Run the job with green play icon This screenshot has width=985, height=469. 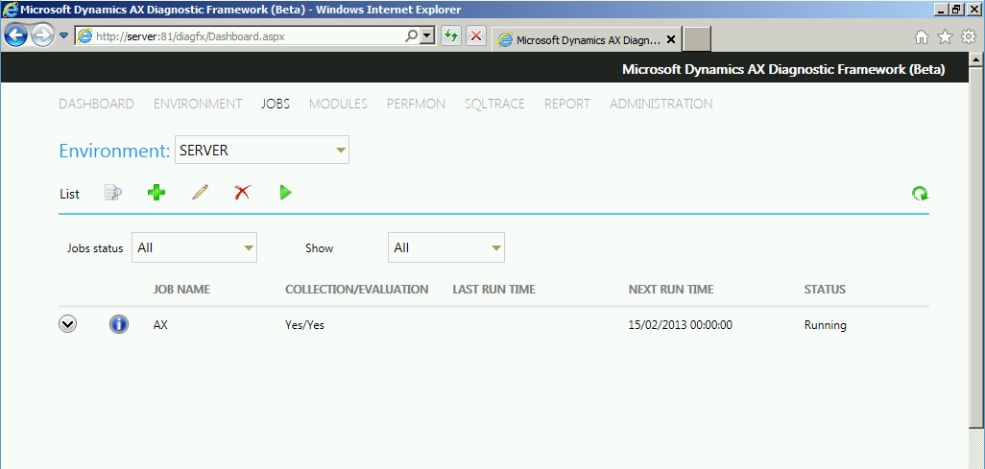point(286,193)
